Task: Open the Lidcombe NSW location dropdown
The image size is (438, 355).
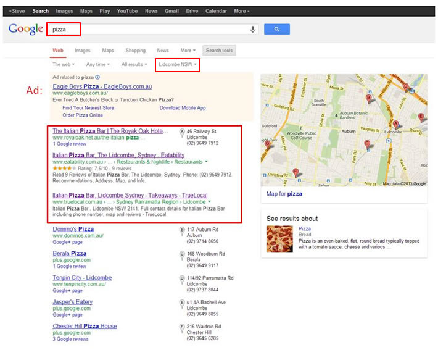Action: [178, 64]
